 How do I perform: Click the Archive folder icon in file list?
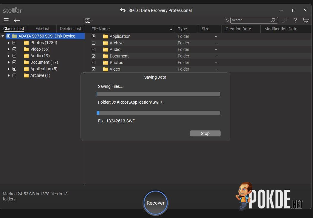(x=106, y=43)
